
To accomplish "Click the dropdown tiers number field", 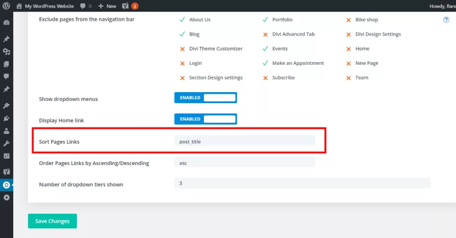I will point(302,183).
